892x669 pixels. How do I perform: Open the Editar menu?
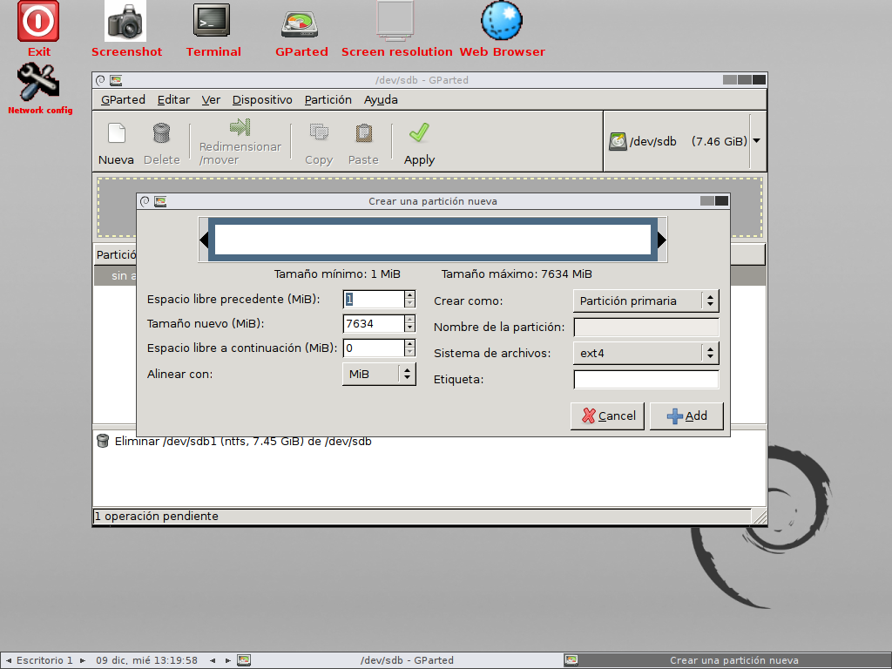pos(173,99)
